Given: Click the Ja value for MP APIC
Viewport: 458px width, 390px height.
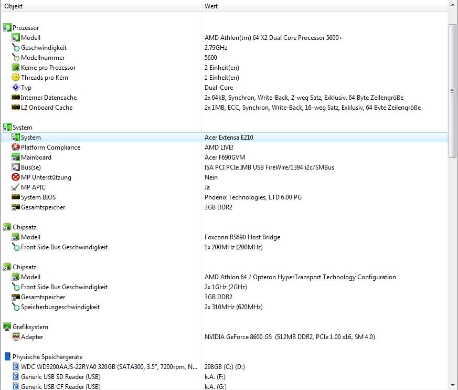Looking at the screenshot, I should pyautogui.click(x=207, y=187).
